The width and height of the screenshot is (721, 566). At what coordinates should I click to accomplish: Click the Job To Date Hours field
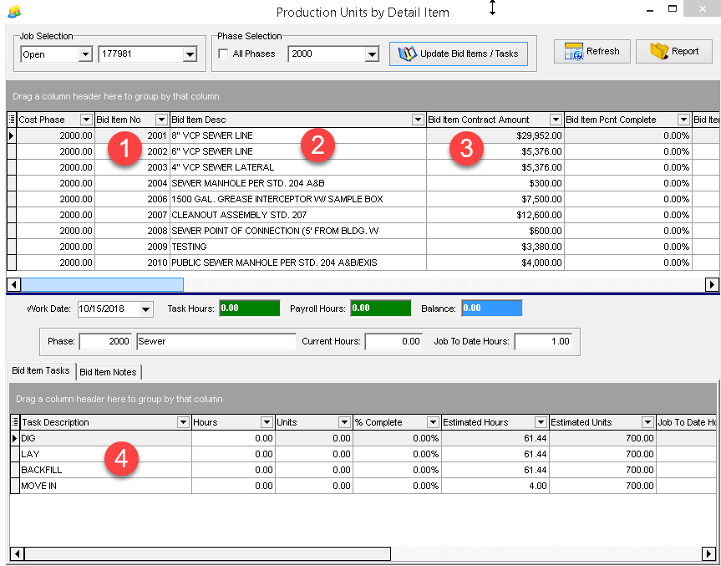tap(543, 342)
